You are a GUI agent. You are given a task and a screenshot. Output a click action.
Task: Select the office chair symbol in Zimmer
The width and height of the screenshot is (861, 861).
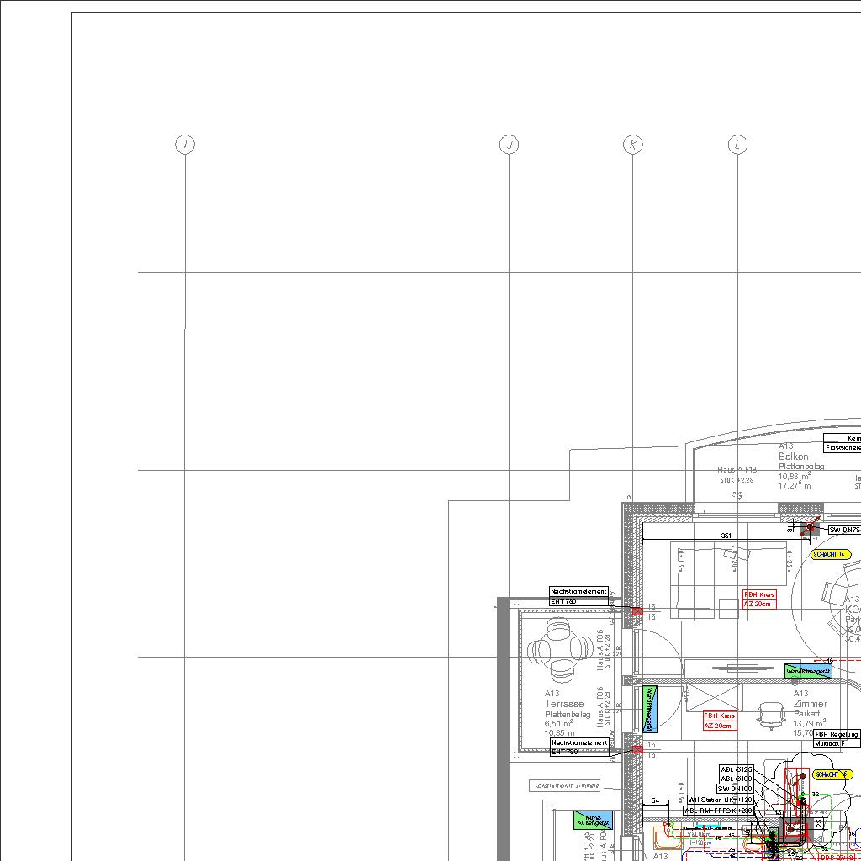point(771,716)
